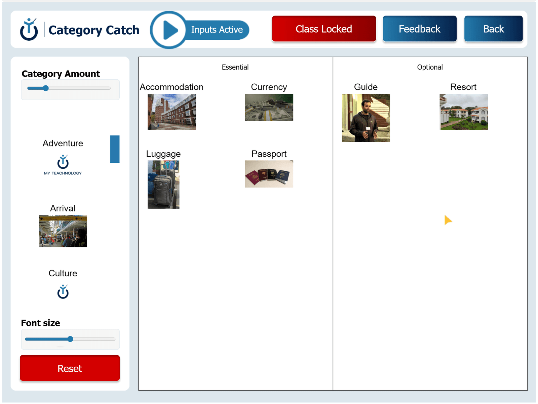The height and width of the screenshot is (404, 538).
Task: Click the Category Amount heading
Action: click(61, 74)
